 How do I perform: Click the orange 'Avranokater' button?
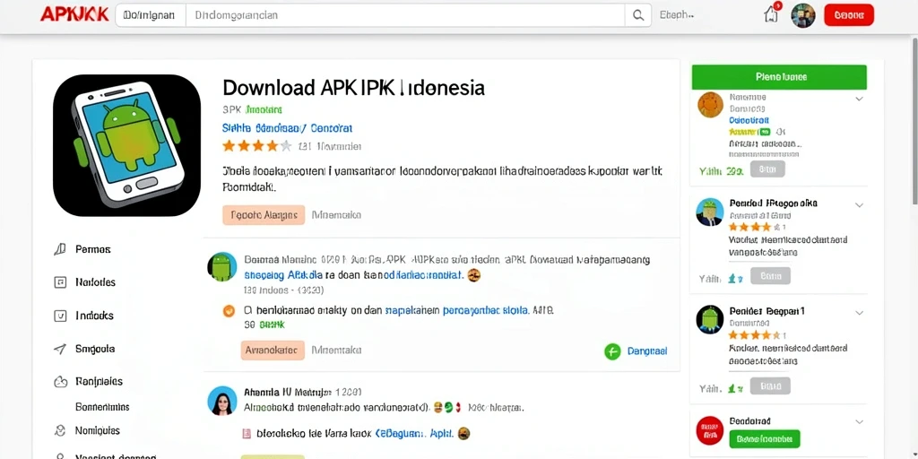click(273, 351)
